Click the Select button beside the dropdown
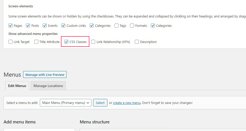Image resolution: width=246 pixels, height=131 pixels. 100,103
